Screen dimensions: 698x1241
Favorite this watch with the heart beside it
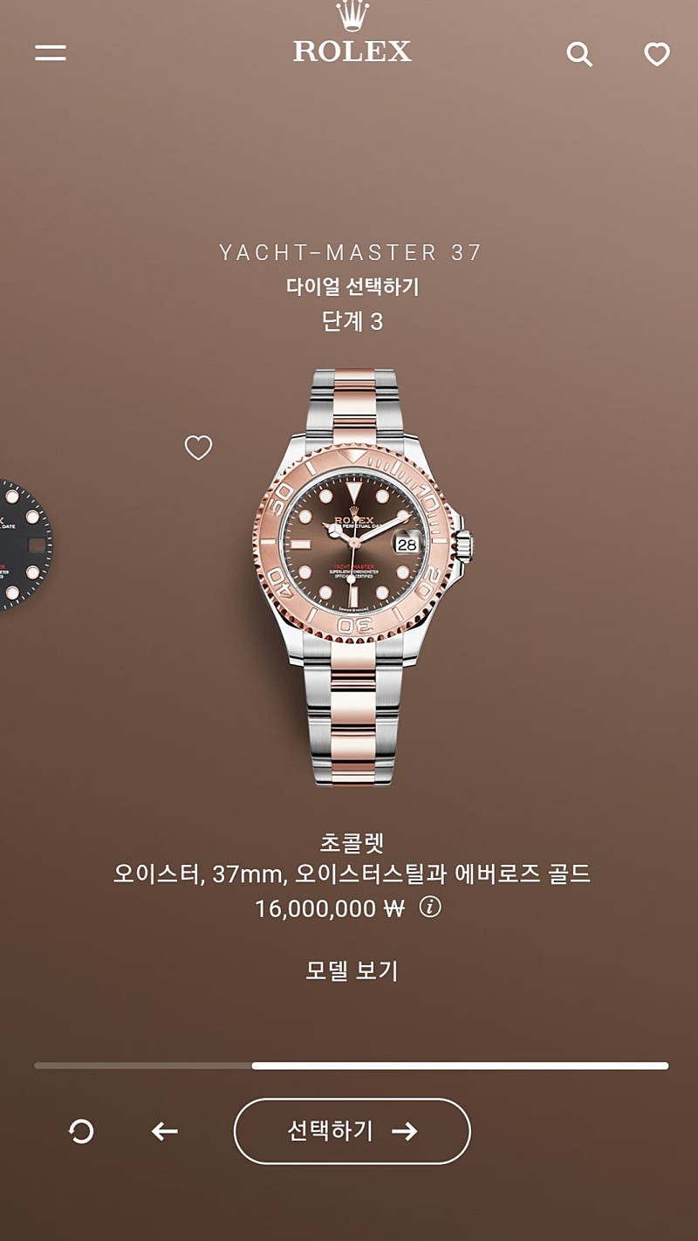[199, 448]
